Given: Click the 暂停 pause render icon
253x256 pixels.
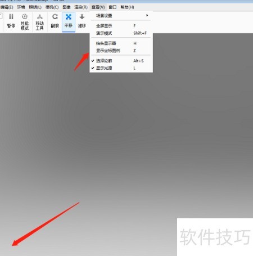Looking at the screenshot, I should tap(11, 21).
